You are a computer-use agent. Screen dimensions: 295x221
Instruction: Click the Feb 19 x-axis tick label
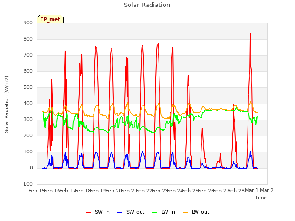(98, 191)
